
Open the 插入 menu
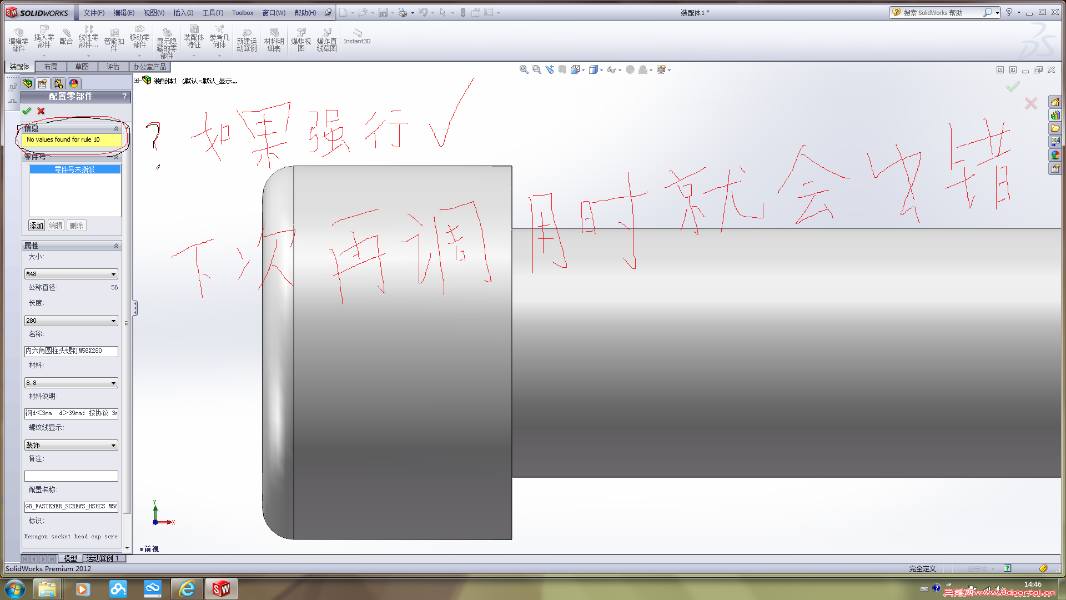pyautogui.click(x=183, y=12)
